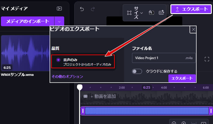Click the aspect ratio frame icon
Viewport: 213px width, 124px height.
click(129, 13)
